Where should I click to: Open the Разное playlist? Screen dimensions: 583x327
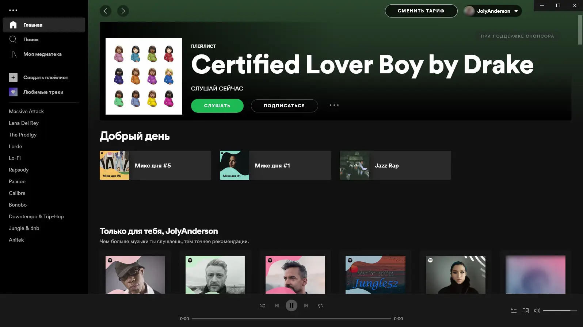17,181
